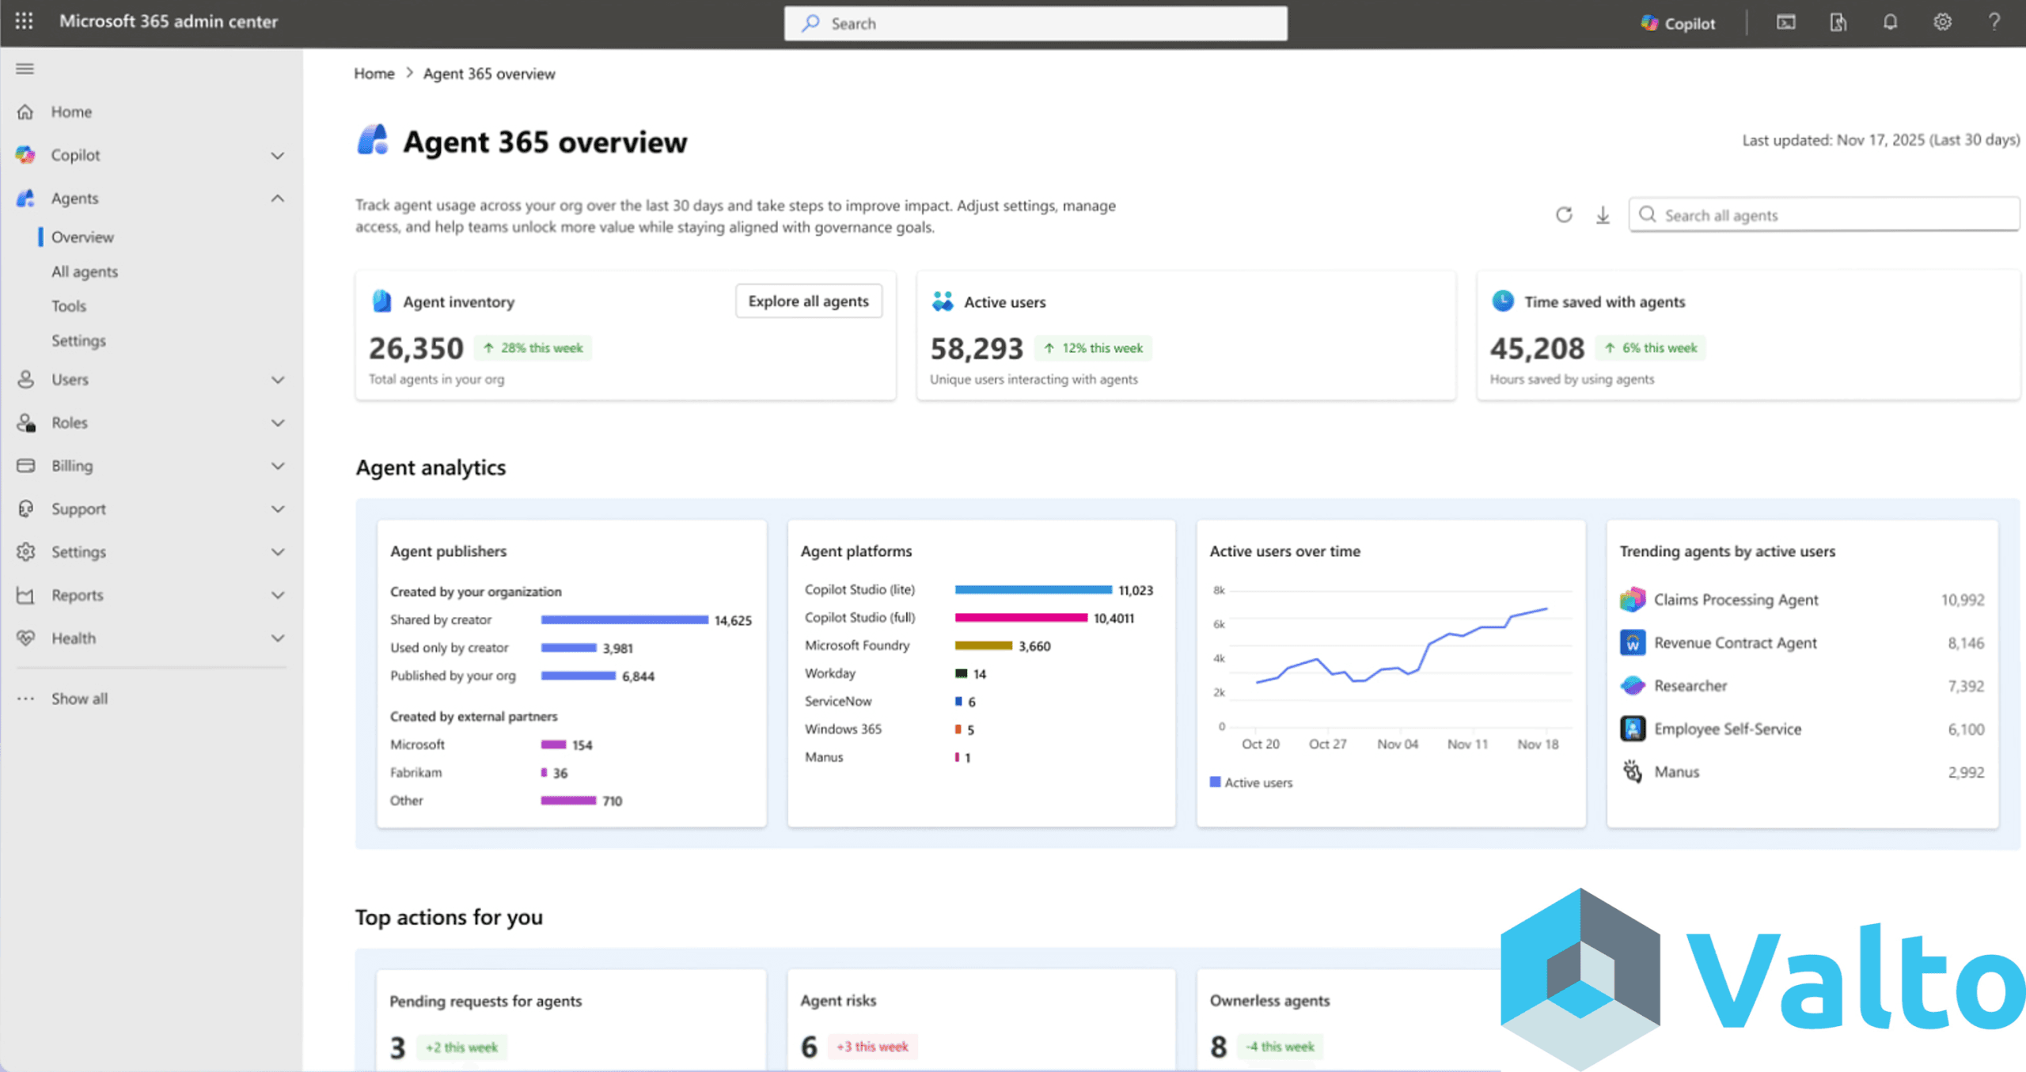Expand the Support section chevron

(278, 509)
